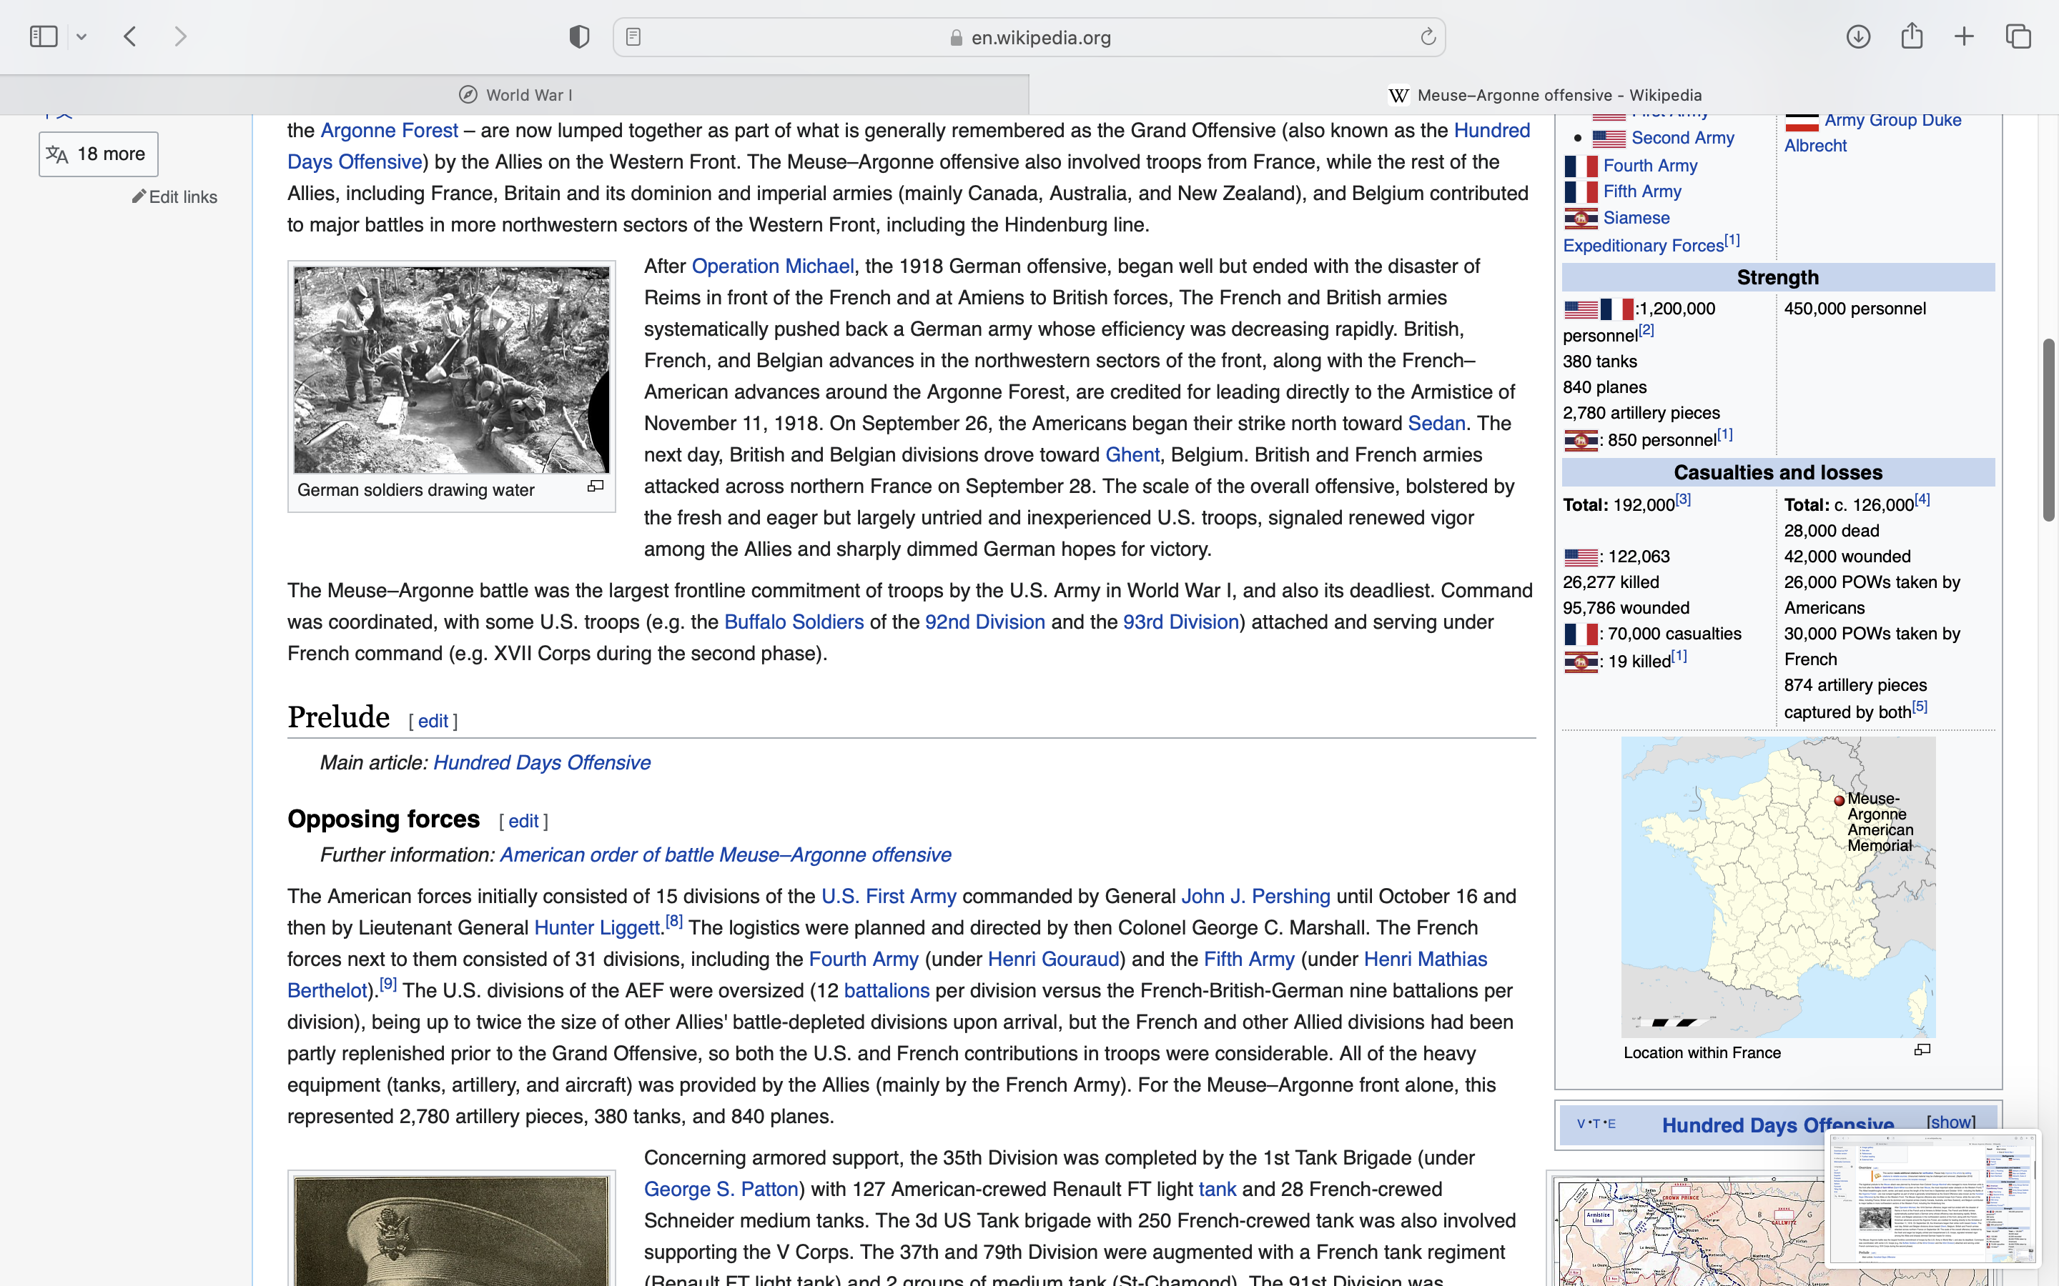
Task: Click the privacy report shield icon
Action: [x=579, y=36]
